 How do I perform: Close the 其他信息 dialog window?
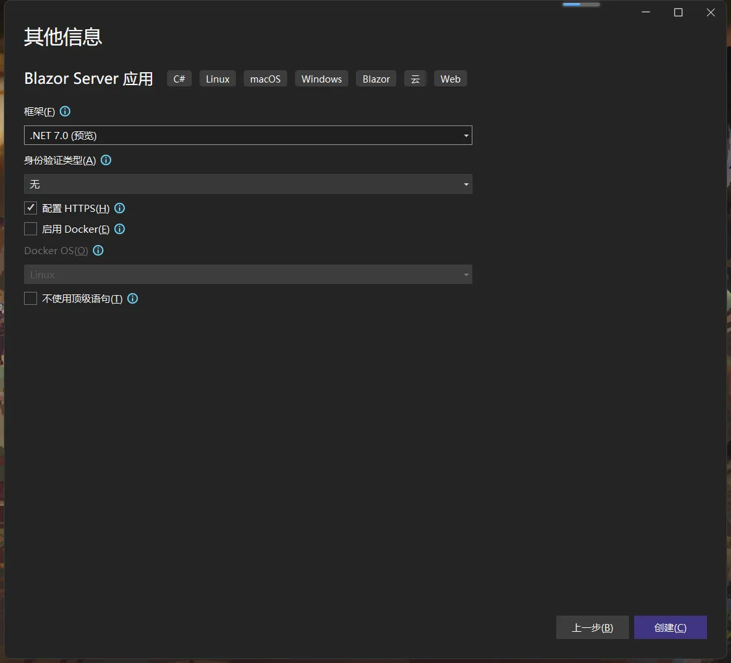(711, 12)
